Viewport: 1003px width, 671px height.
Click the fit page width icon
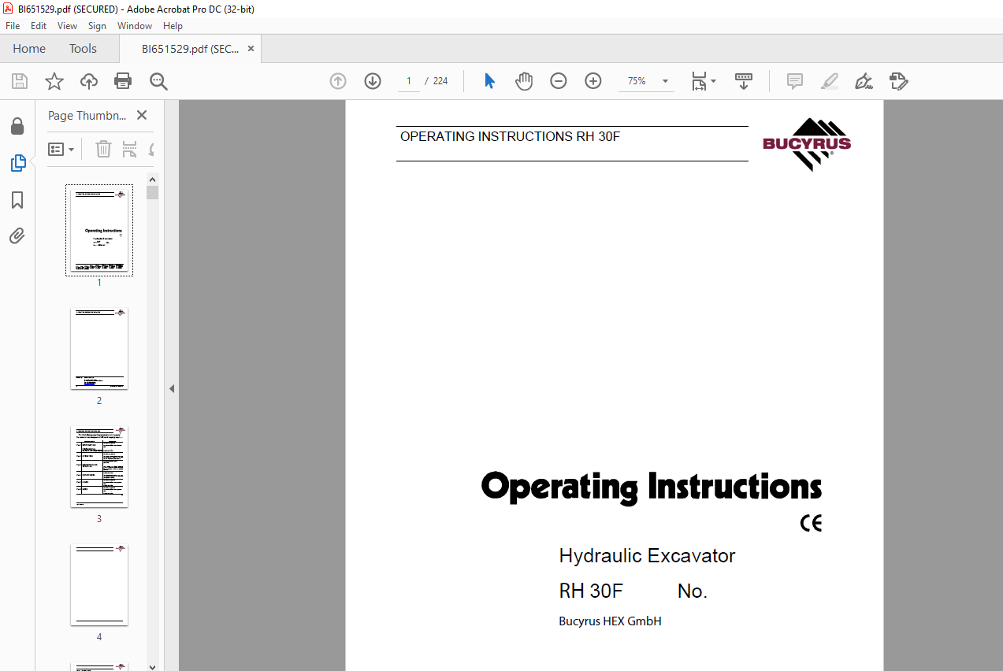[699, 81]
